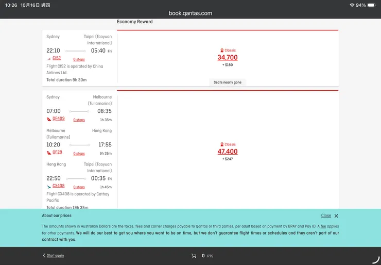Screen dimensions: 381x265
Task: Open the CI52 flight number link
Action: pos(57,58)
